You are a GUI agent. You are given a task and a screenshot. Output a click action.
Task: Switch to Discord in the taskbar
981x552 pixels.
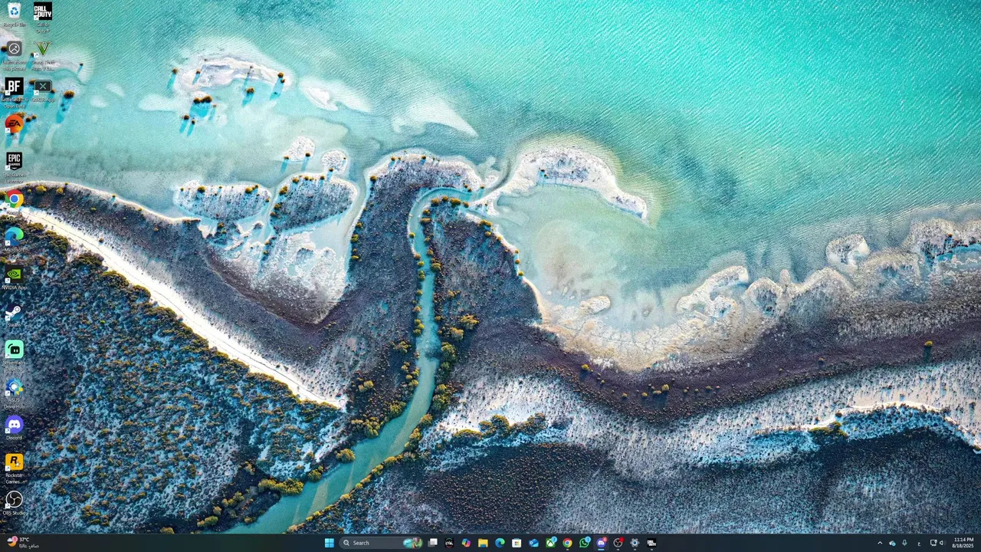pos(601,543)
